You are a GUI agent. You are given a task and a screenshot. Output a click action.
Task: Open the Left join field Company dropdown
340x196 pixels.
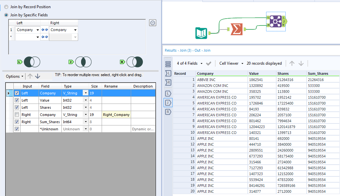[37, 30]
